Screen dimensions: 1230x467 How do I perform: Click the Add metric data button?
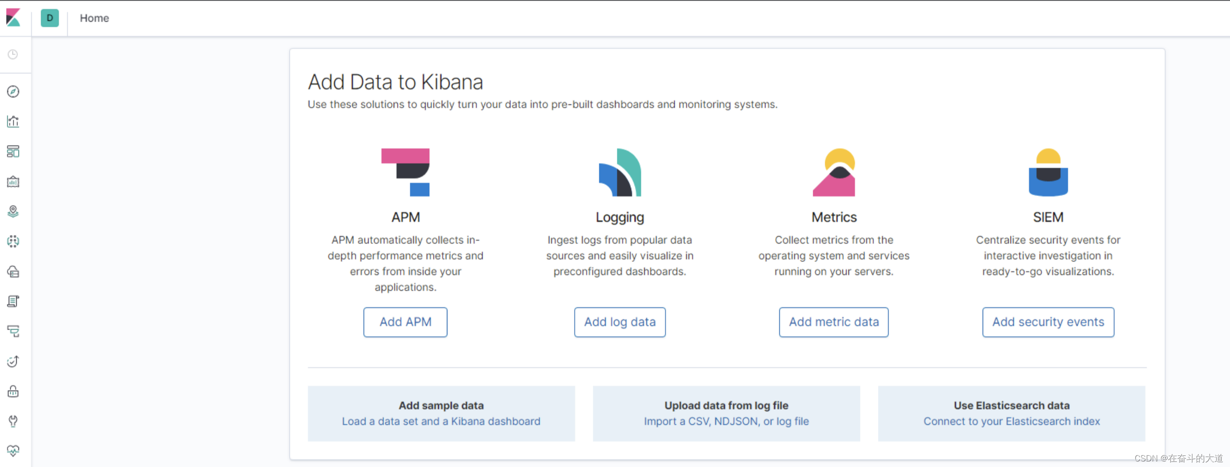(834, 322)
